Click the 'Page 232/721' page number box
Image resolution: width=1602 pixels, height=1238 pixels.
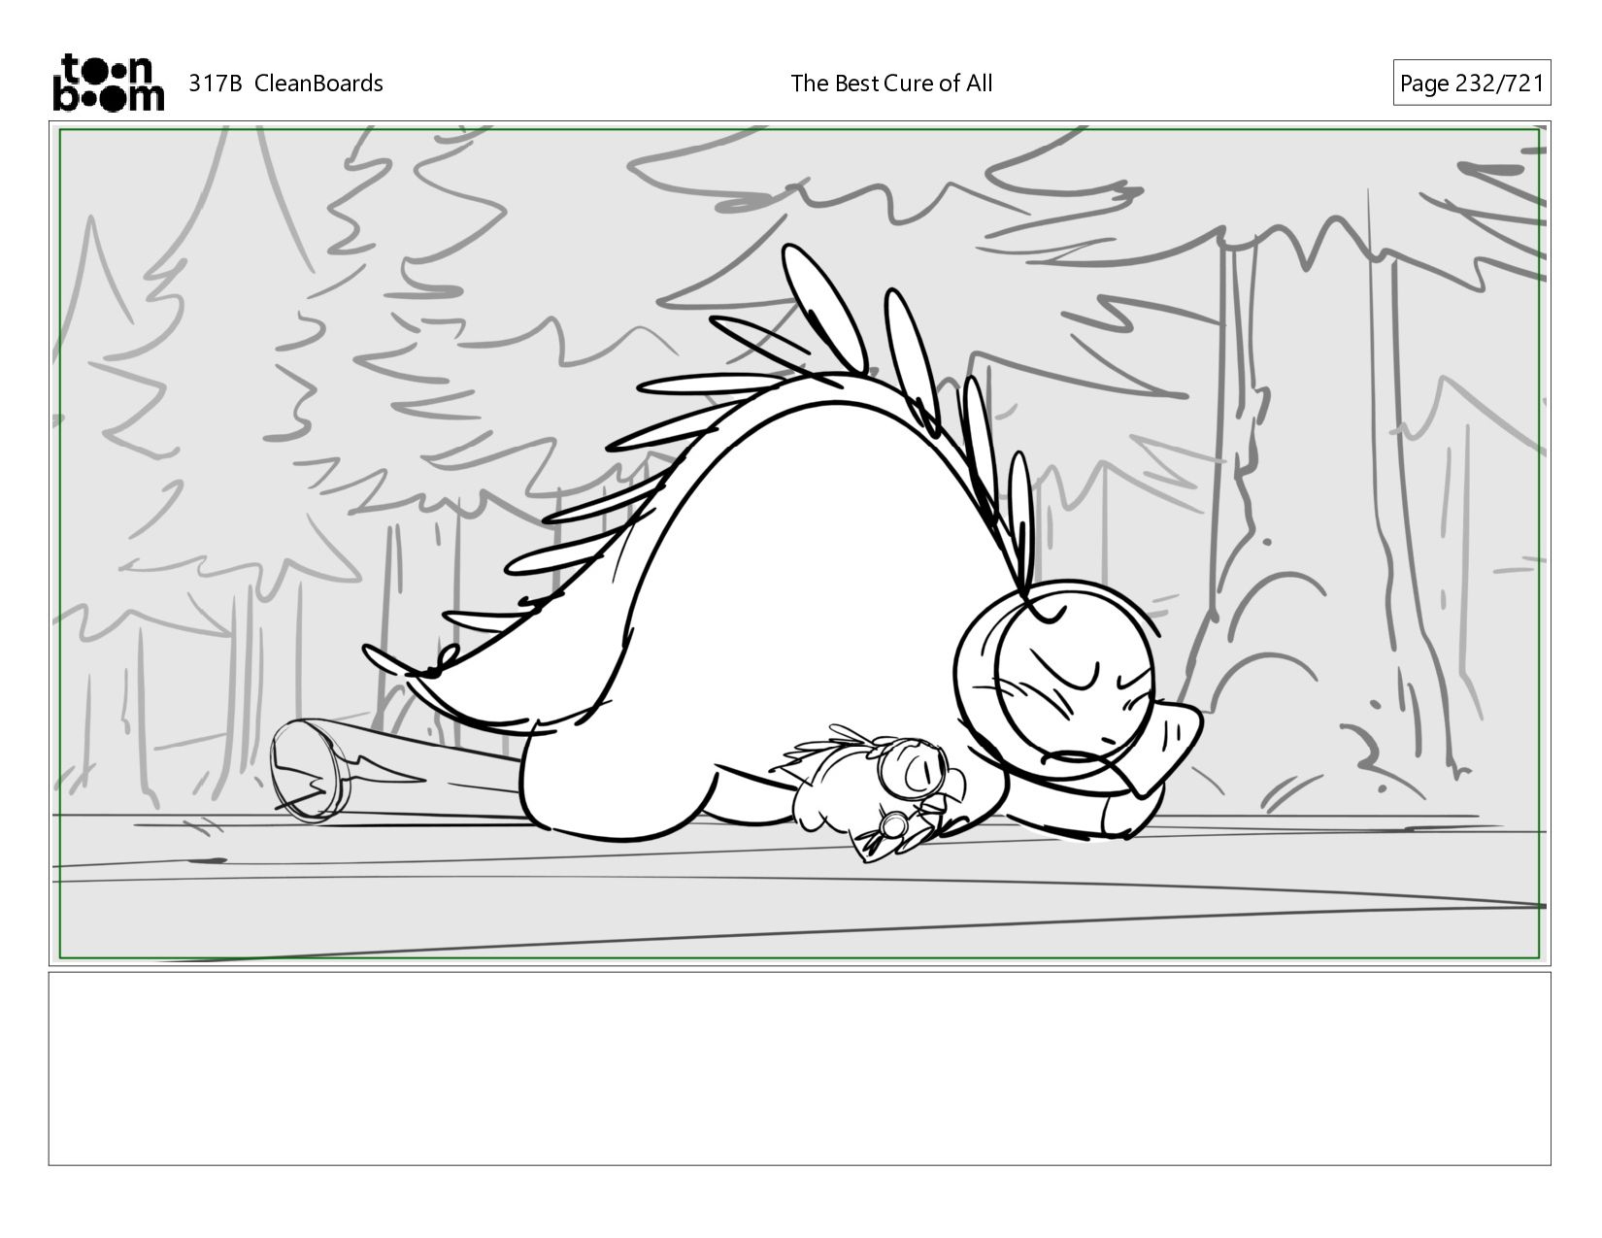(1471, 84)
